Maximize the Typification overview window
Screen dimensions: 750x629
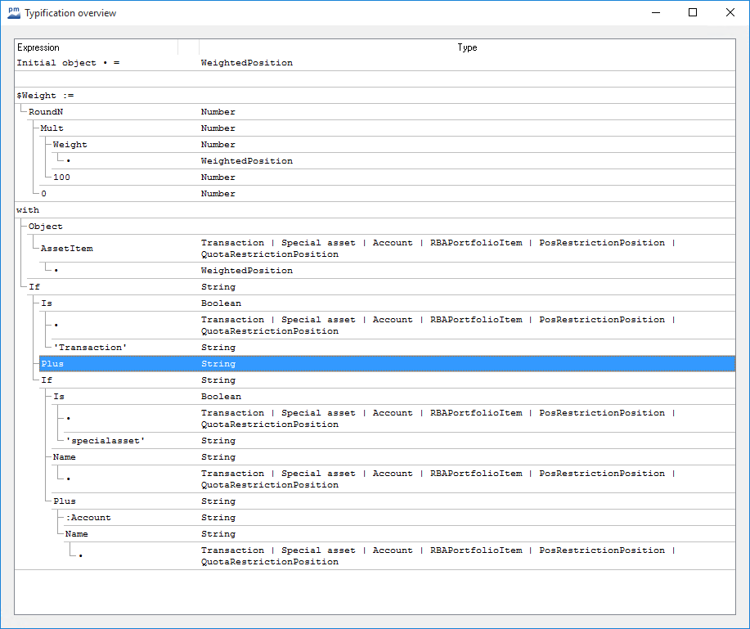[x=693, y=12]
